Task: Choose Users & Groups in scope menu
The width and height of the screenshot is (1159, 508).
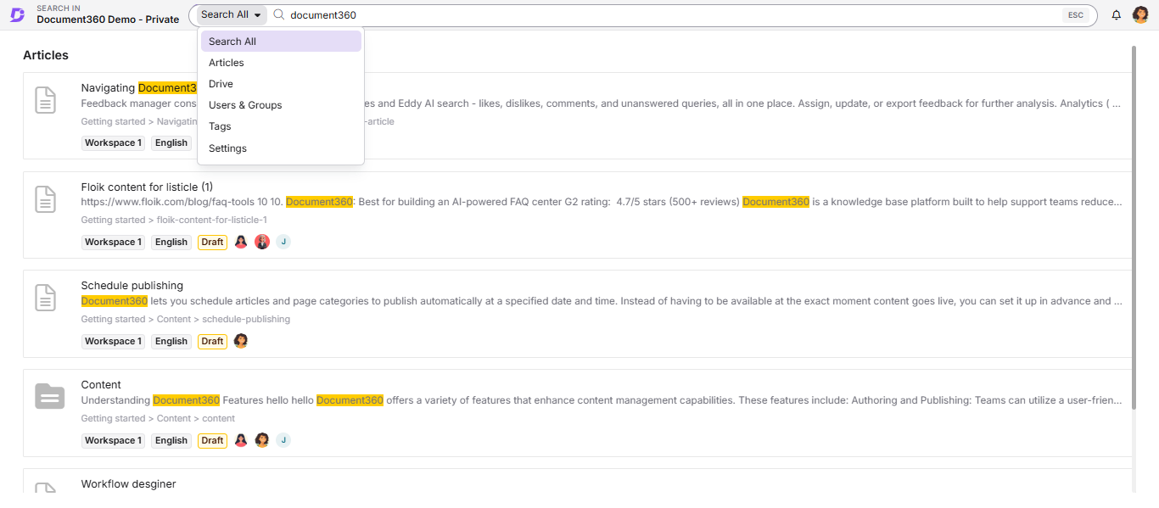Action: pyautogui.click(x=281, y=105)
